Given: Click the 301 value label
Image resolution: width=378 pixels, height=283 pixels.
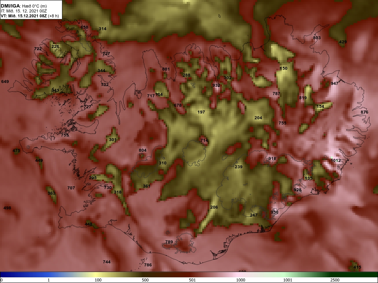Looking at the screenshot, I should pos(113,140).
